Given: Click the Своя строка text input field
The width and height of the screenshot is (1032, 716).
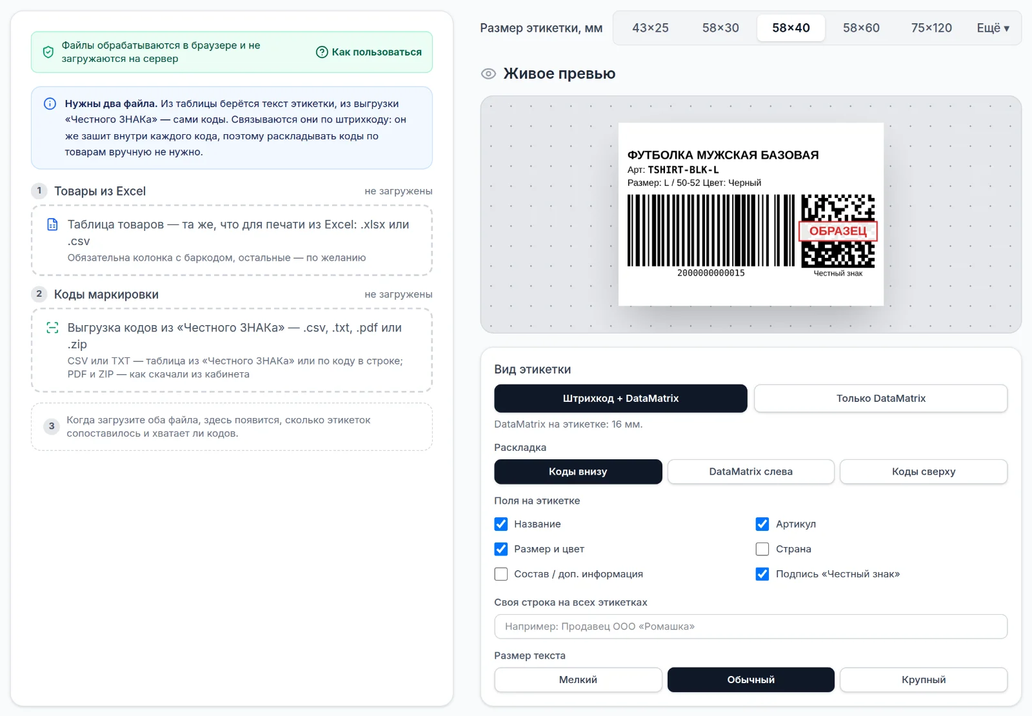Looking at the screenshot, I should [x=751, y=626].
